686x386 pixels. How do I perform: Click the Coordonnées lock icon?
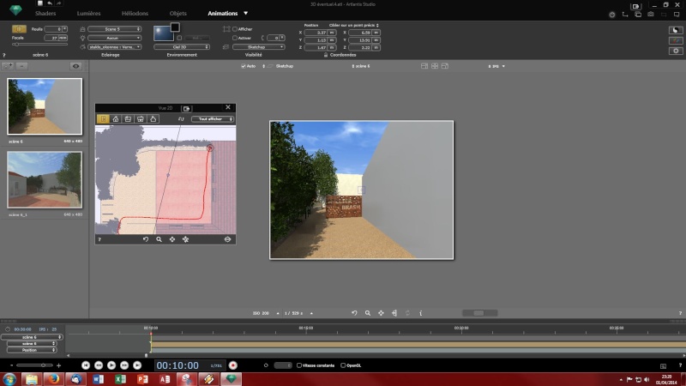(326, 55)
